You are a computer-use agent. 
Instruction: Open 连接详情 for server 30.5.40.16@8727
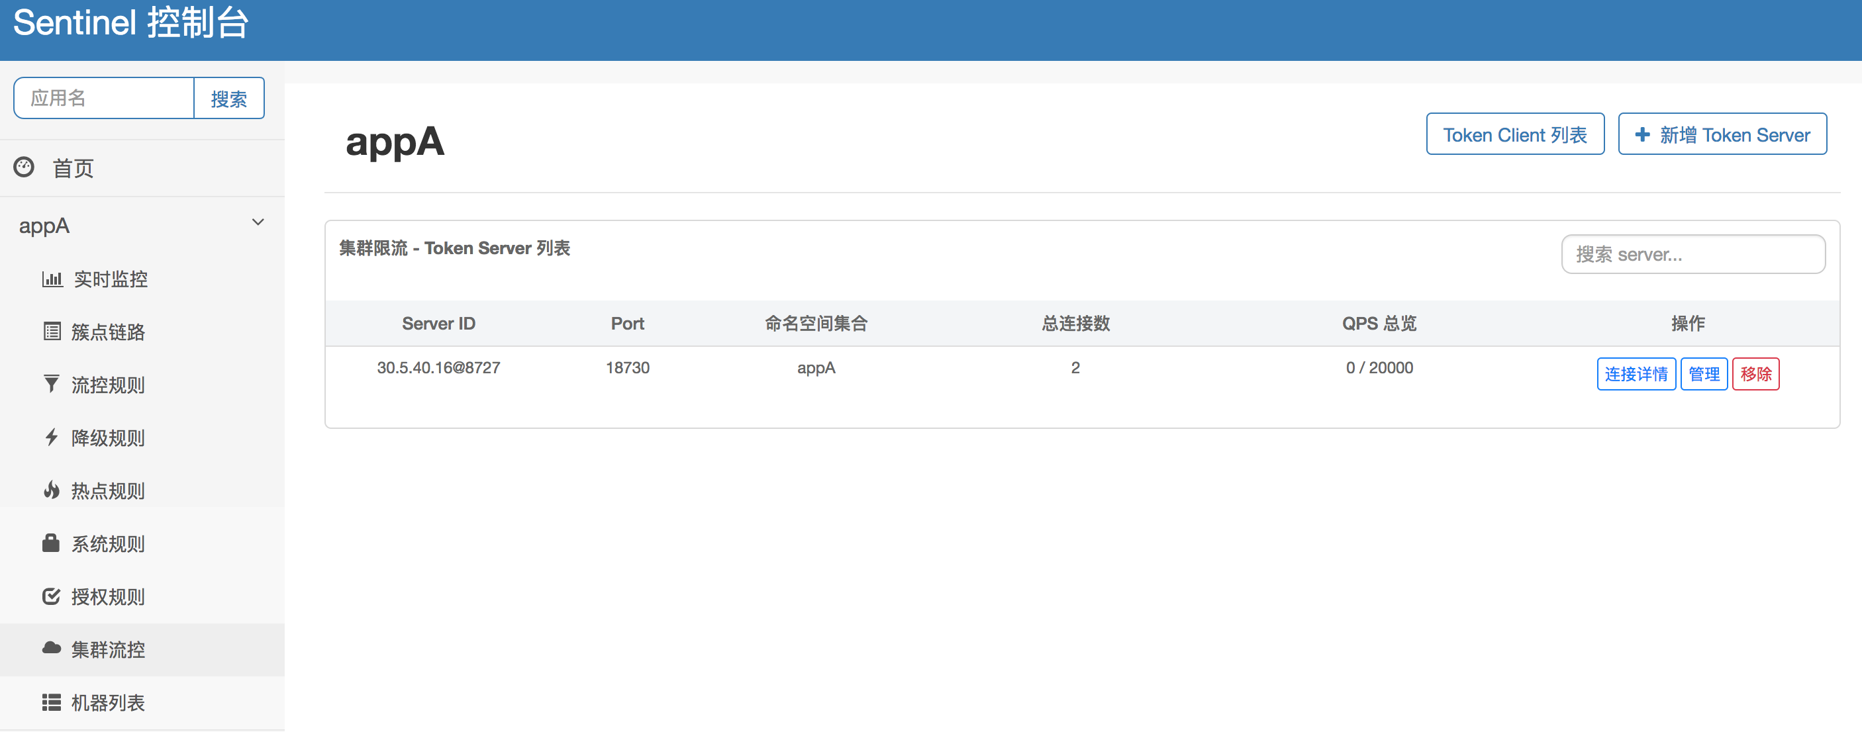click(1635, 375)
